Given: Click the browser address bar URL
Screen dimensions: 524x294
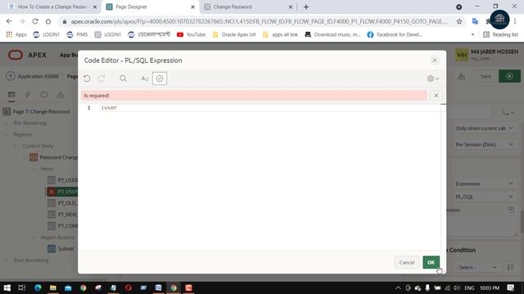Looking at the screenshot, I should click(x=259, y=21).
